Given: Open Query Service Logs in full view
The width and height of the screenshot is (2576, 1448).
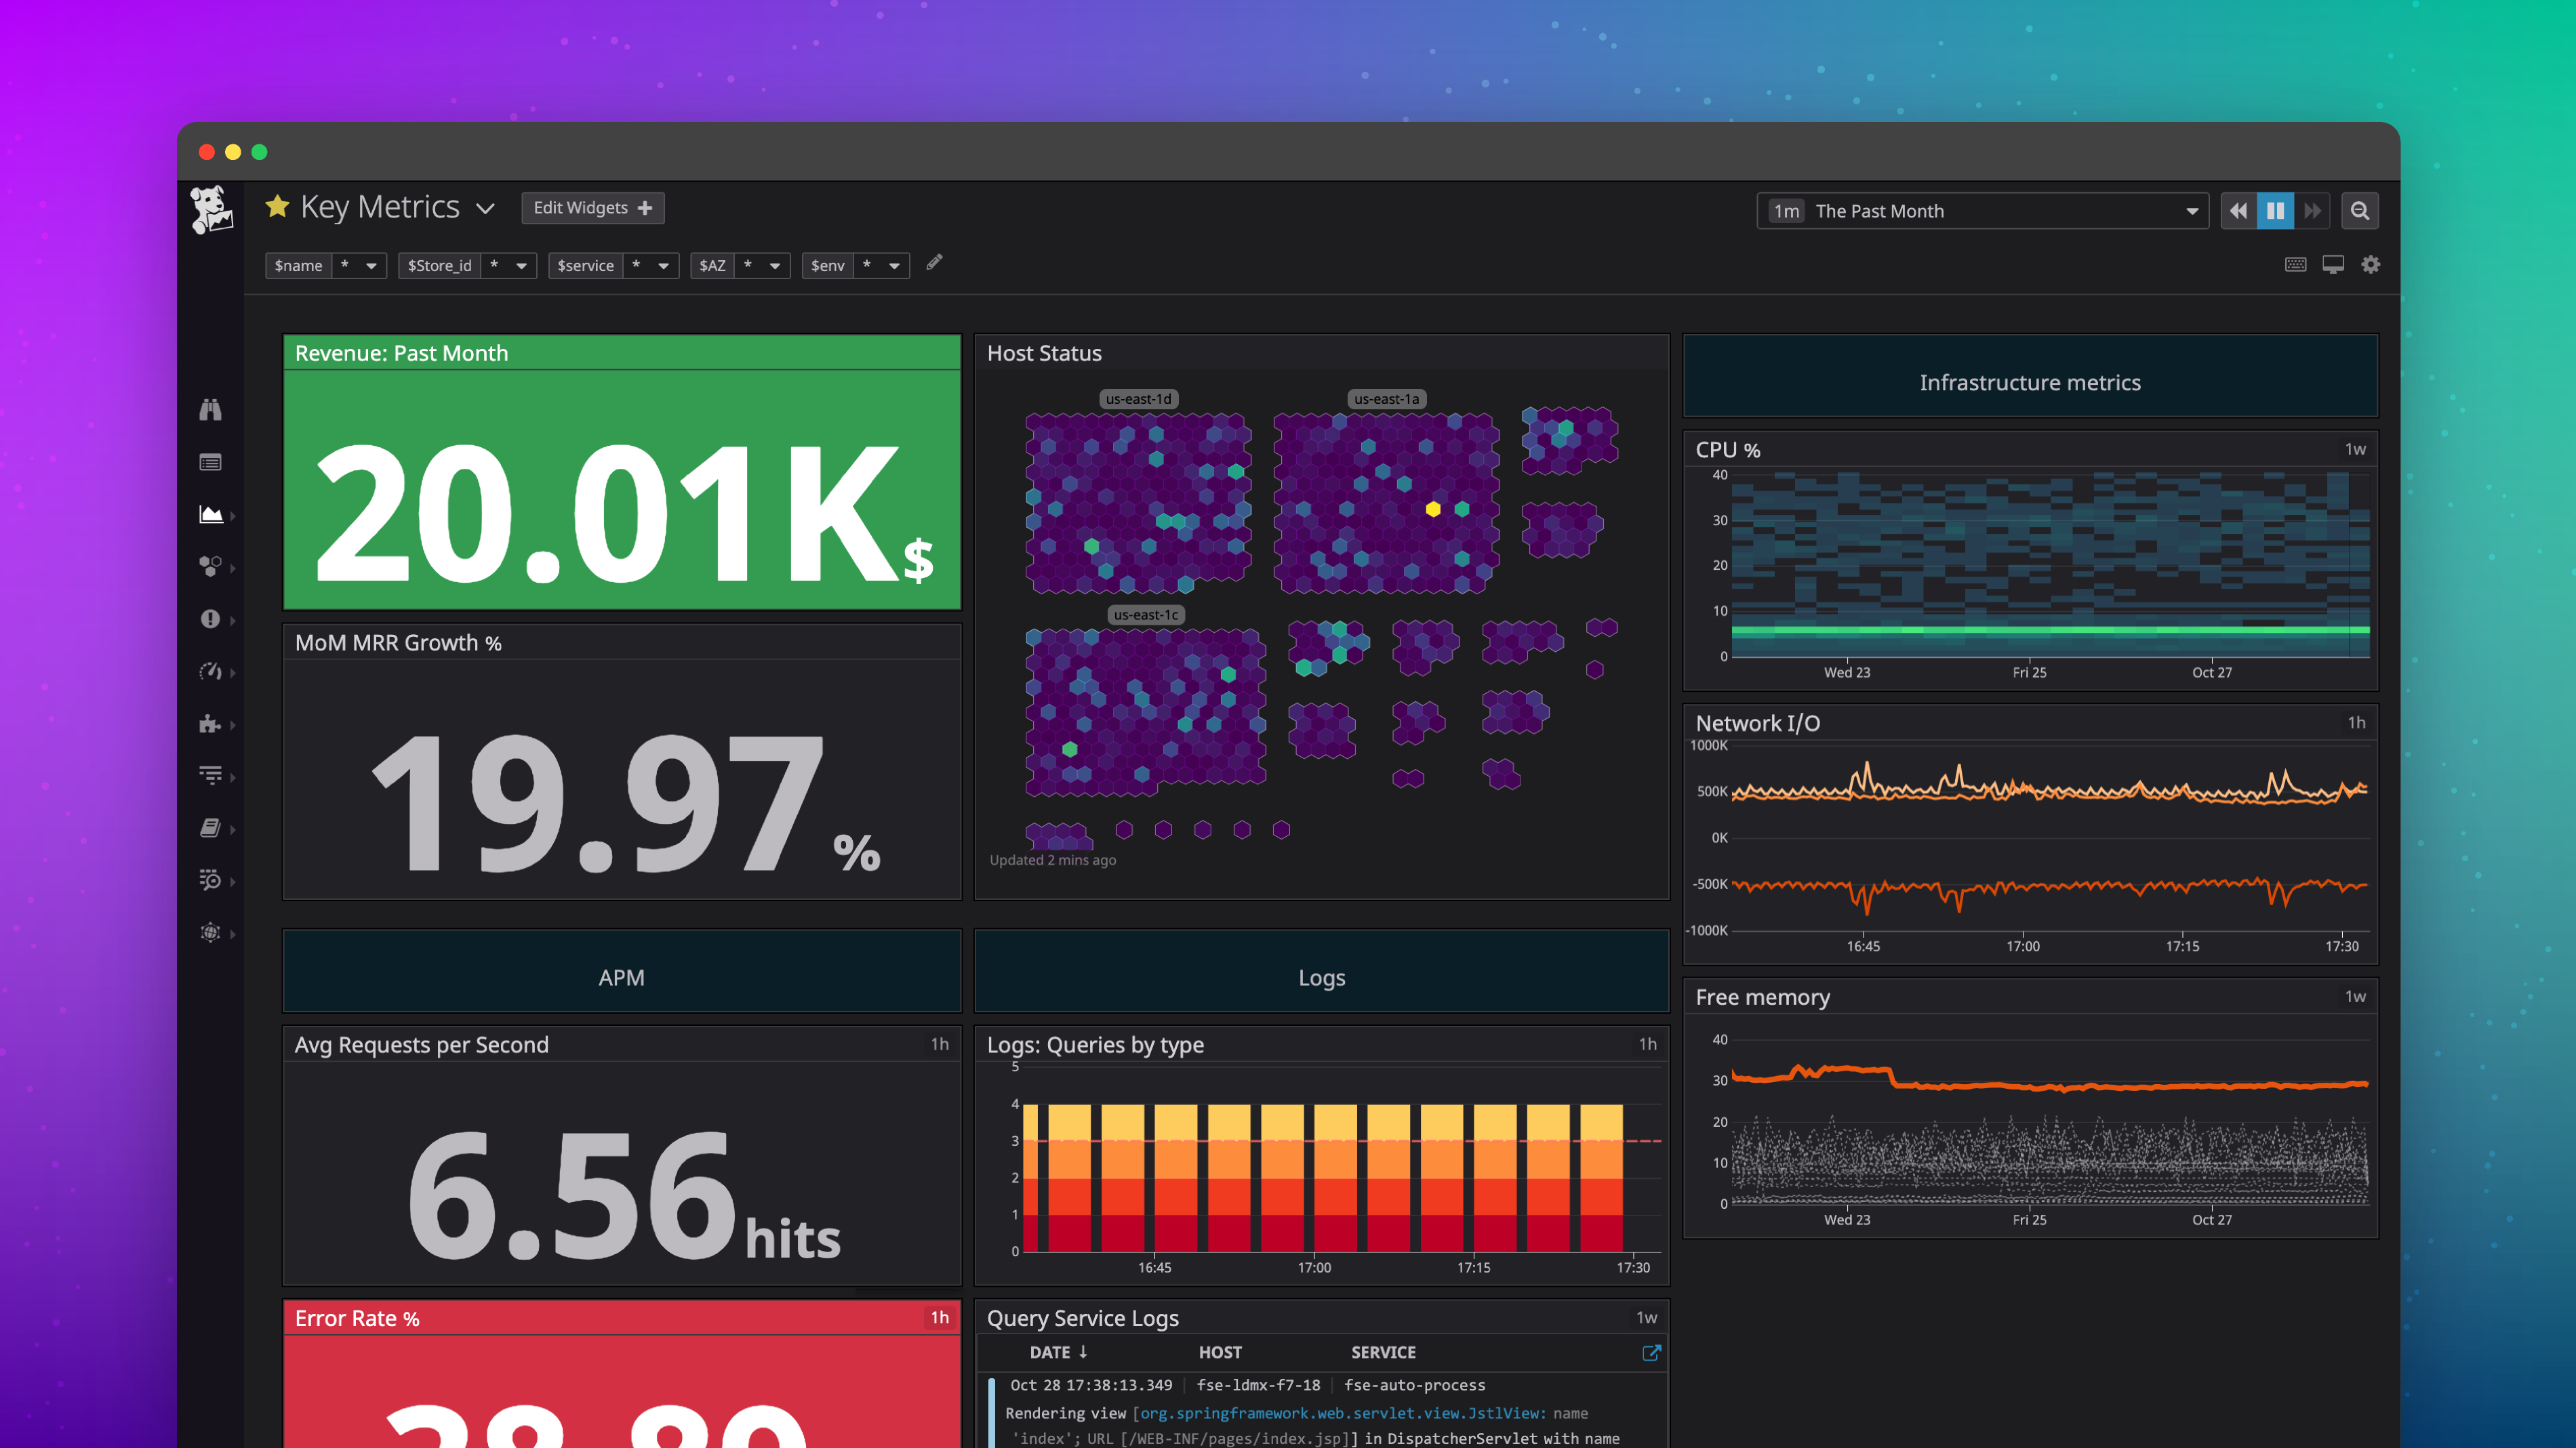Looking at the screenshot, I should point(1651,1352).
